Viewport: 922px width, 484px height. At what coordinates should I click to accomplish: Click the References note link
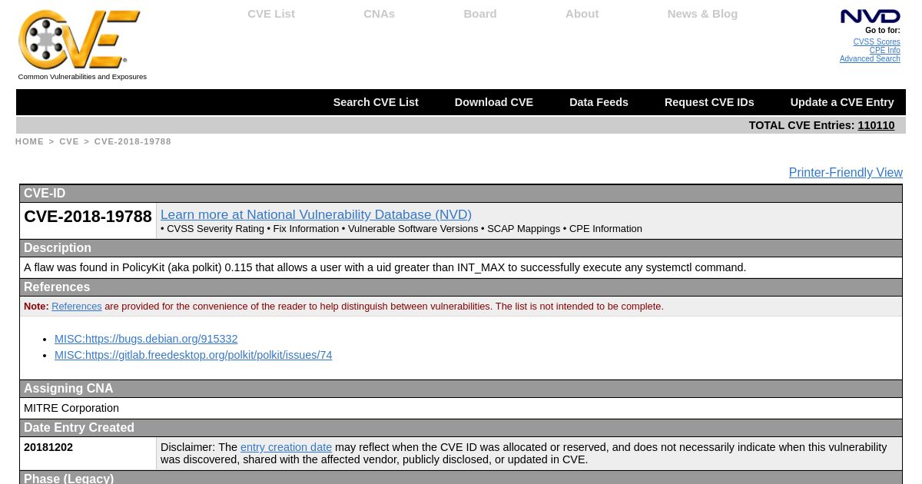point(76,306)
